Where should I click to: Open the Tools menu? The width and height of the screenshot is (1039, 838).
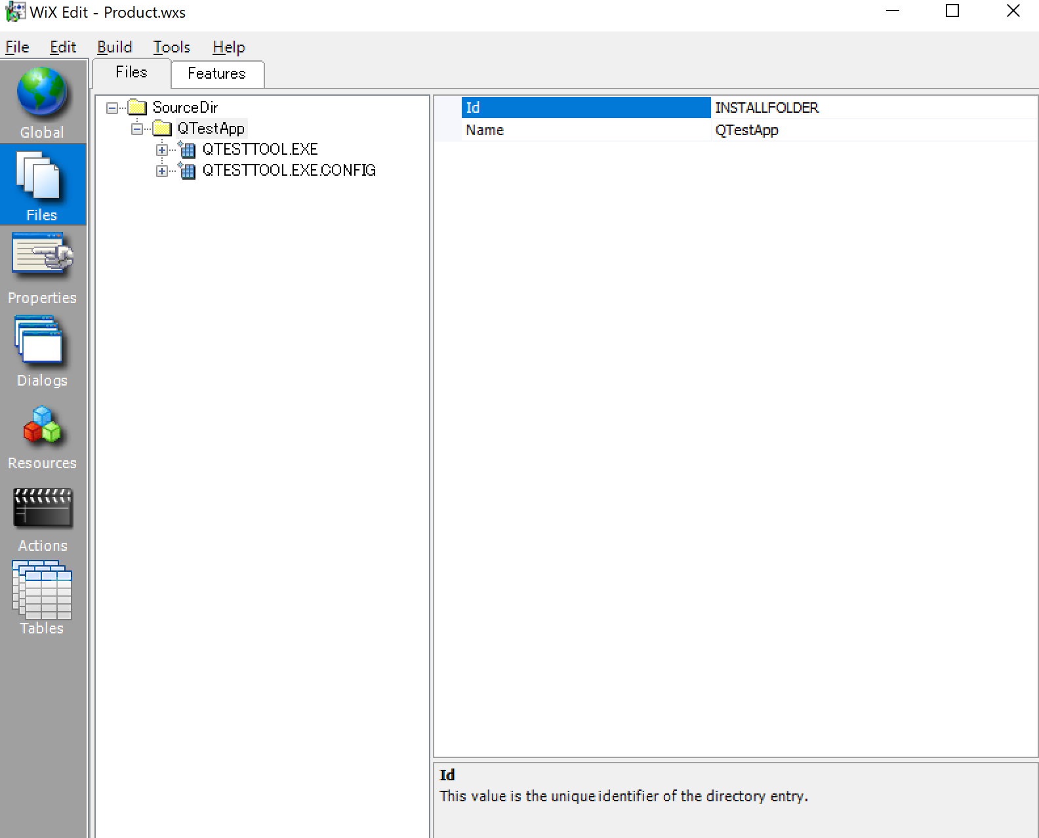[x=172, y=47]
